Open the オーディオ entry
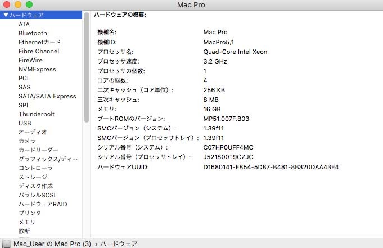The width and height of the screenshot is (383, 248). (33, 132)
